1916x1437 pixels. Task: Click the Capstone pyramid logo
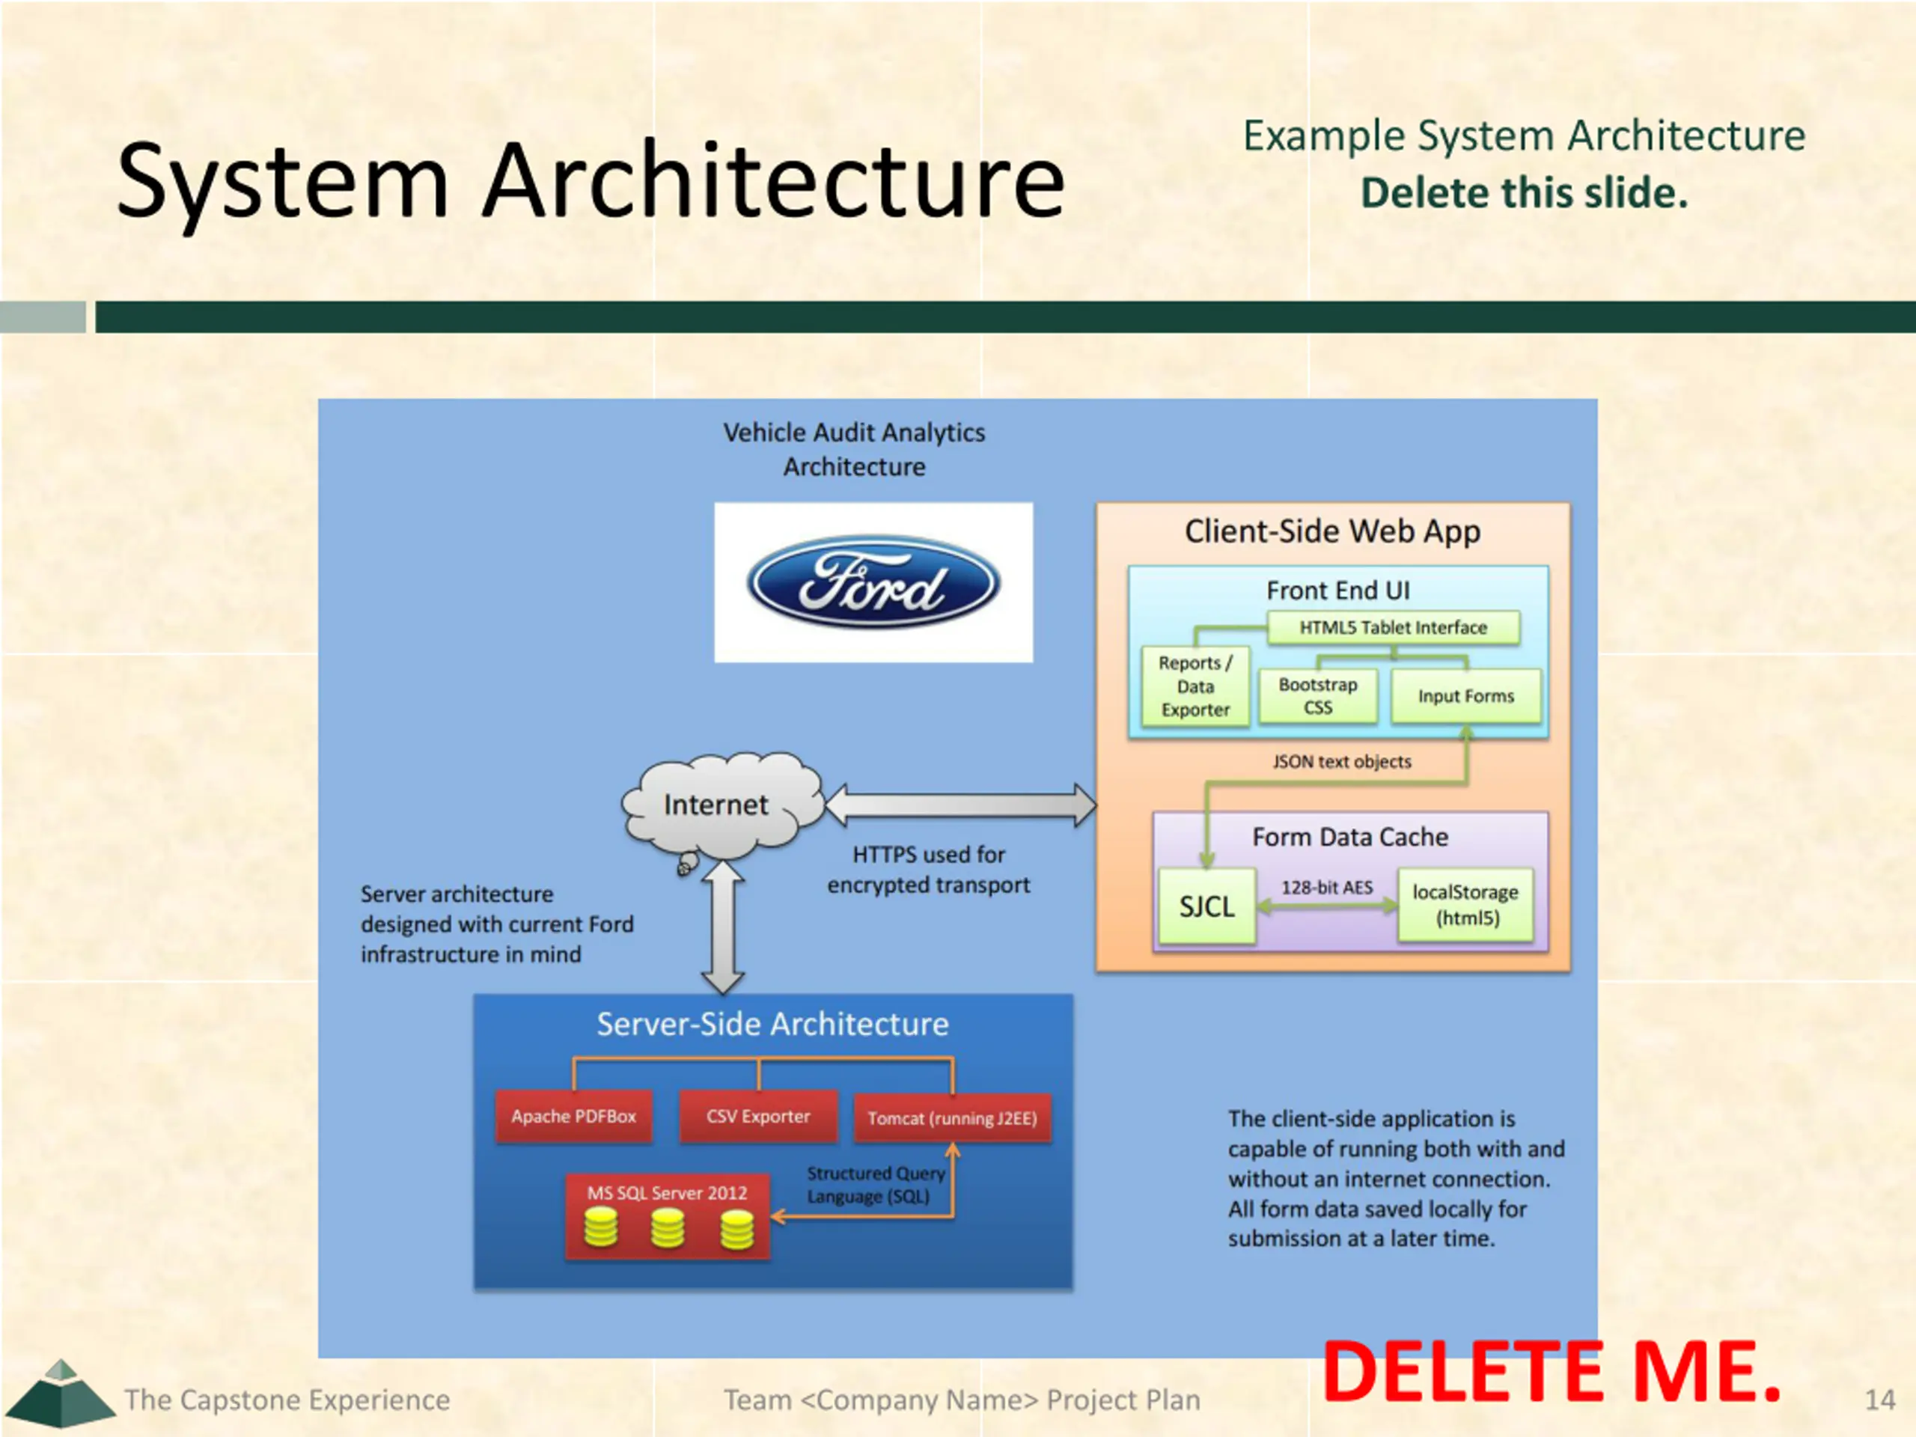click(59, 1394)
